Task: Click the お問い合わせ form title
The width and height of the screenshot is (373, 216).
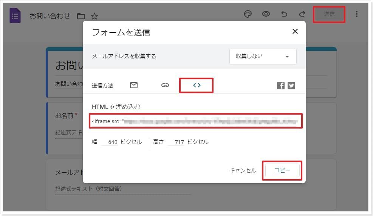Action: (50, 16)
